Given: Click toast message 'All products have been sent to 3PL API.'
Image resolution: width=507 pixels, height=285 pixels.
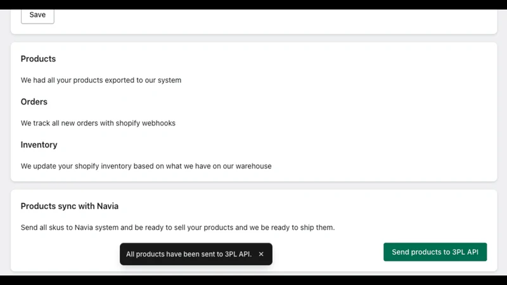Looking at the screenshot, I should (x=189, y=255).
